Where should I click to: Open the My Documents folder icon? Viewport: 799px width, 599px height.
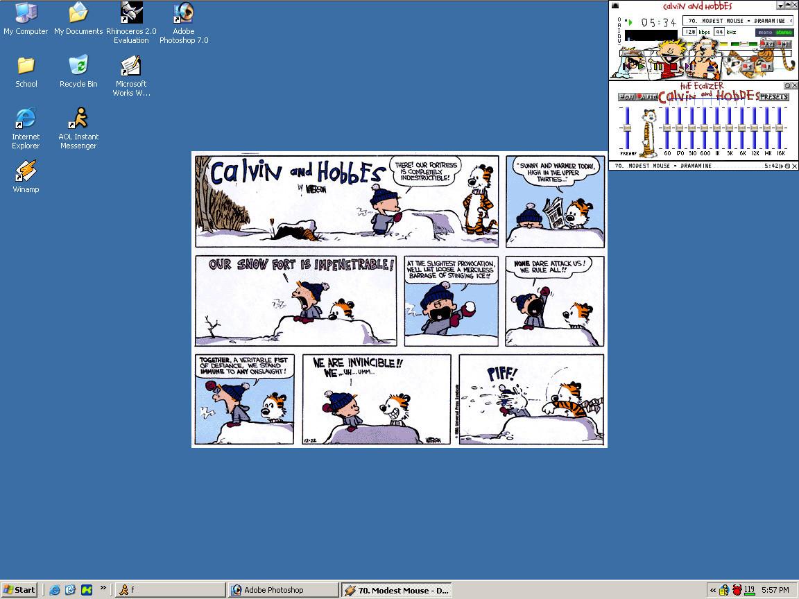tap(78, 19)
